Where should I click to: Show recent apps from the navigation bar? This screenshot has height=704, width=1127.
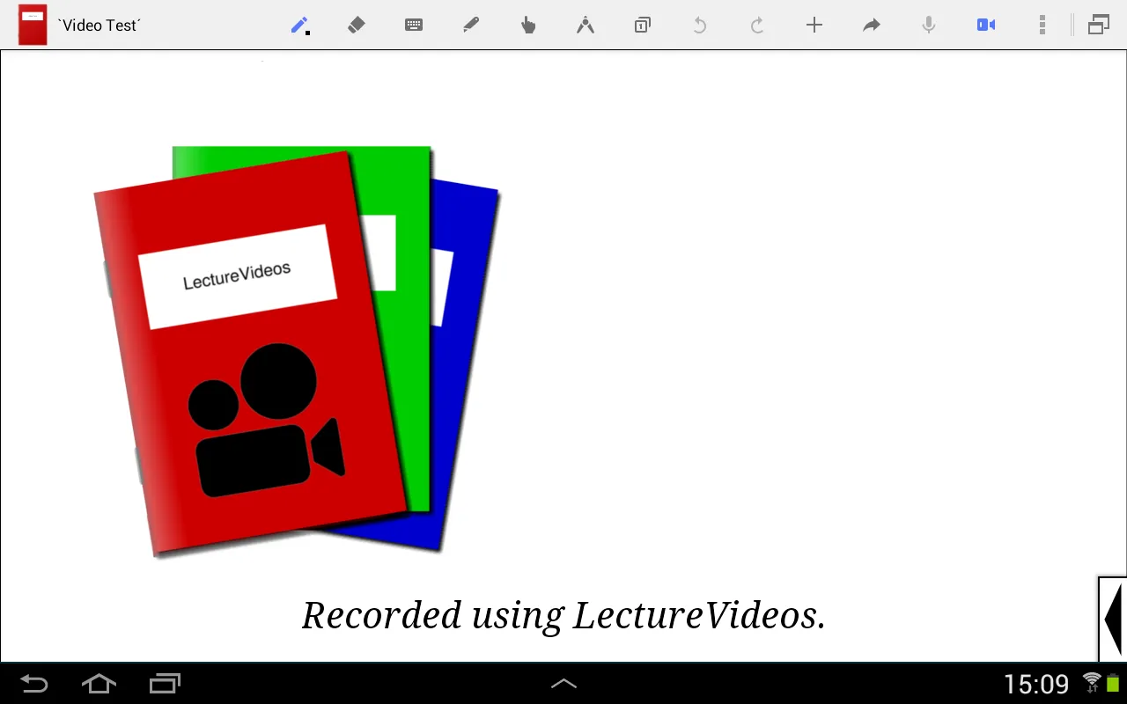coord(165,683)
